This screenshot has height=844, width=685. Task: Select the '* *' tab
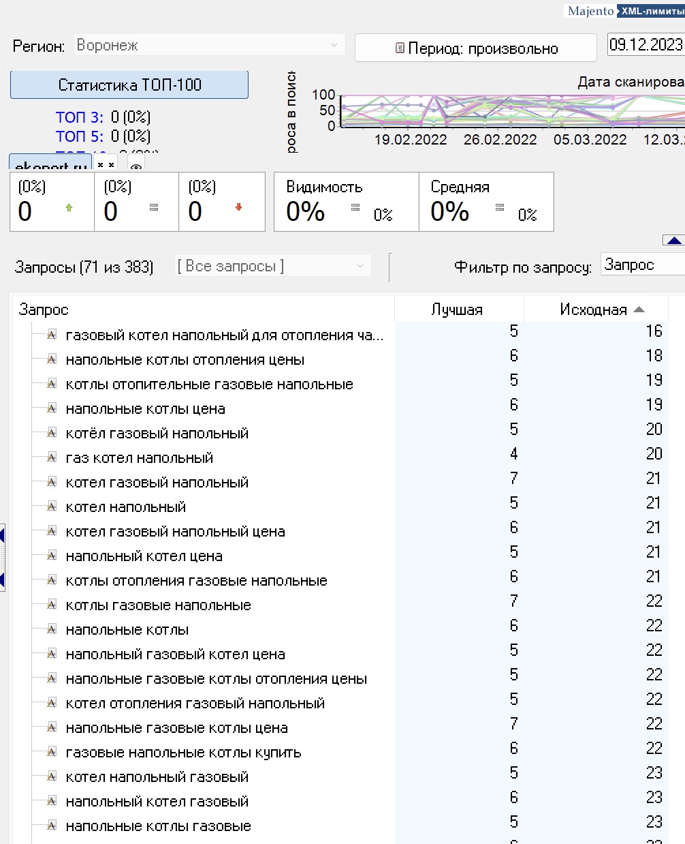(106, 165)
